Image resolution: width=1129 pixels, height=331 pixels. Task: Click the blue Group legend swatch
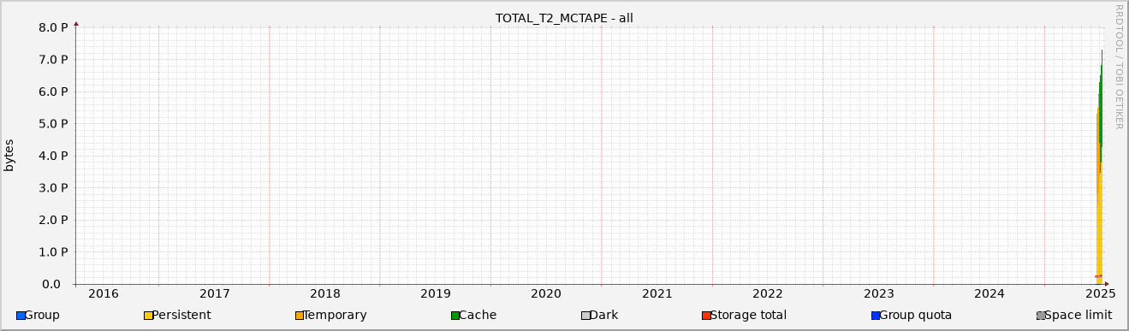point(21,316)
